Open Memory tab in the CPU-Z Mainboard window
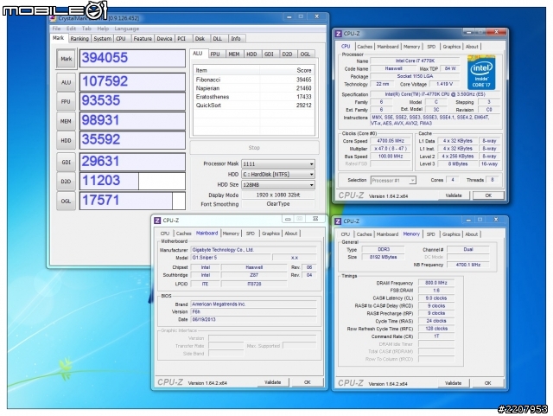 tap(231, 234)
